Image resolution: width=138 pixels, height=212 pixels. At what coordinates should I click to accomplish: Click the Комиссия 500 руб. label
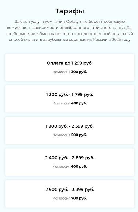coord(70,135)
